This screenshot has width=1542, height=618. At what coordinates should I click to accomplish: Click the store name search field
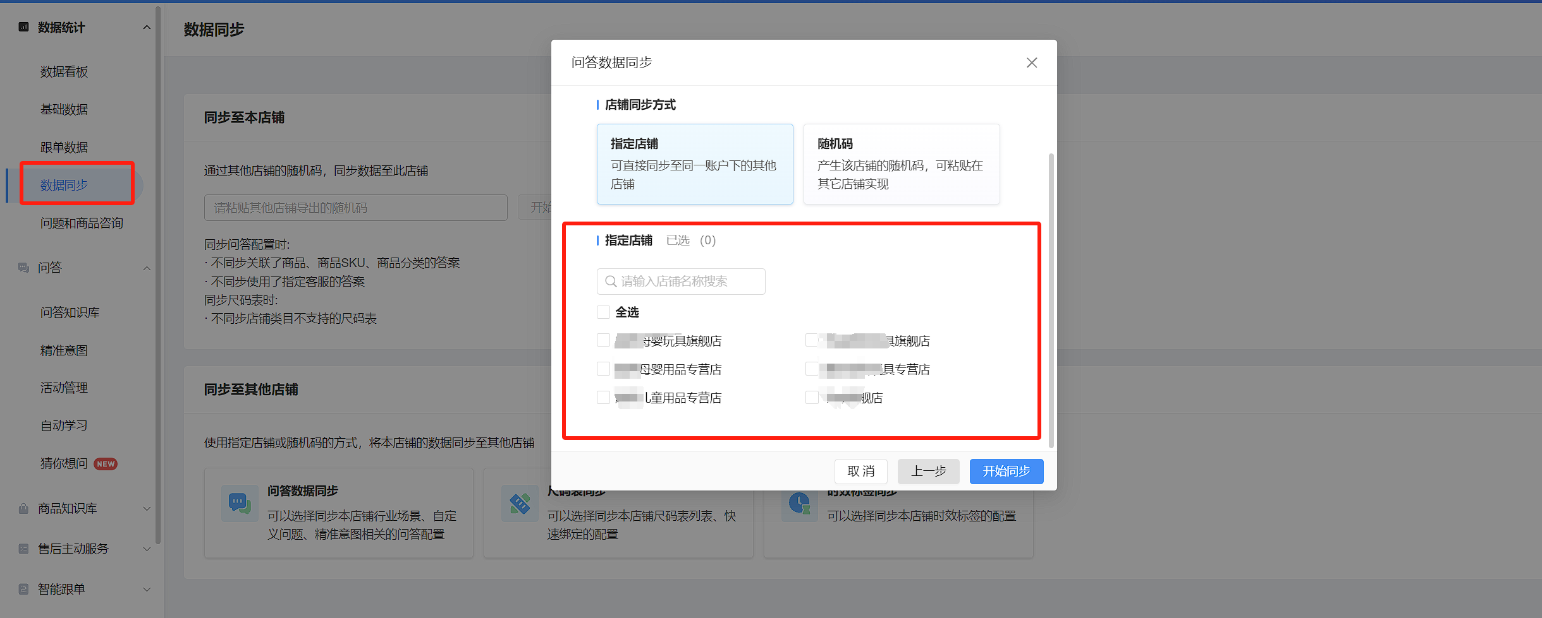(681, 282)
